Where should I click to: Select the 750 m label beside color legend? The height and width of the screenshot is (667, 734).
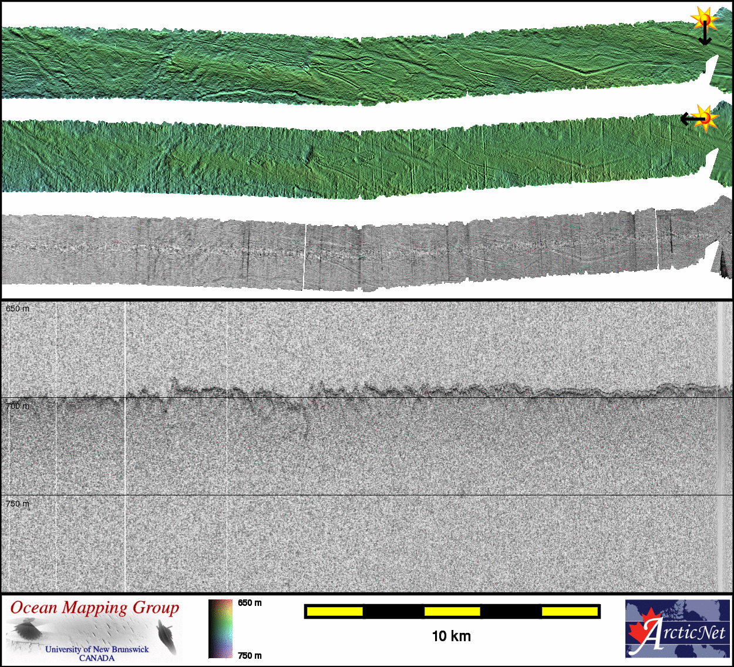pyautogui.click(x=250, y=656)
